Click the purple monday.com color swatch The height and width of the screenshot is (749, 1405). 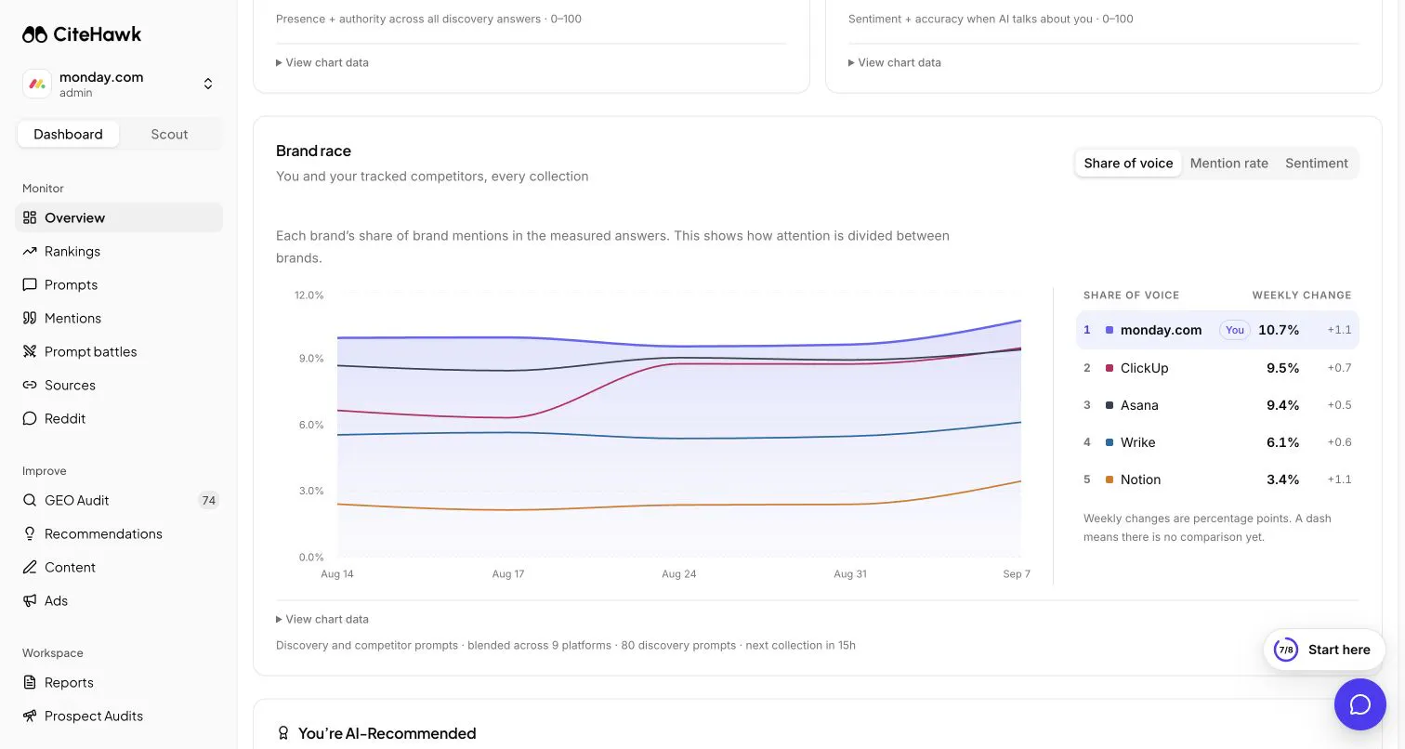coord(1110,330)
